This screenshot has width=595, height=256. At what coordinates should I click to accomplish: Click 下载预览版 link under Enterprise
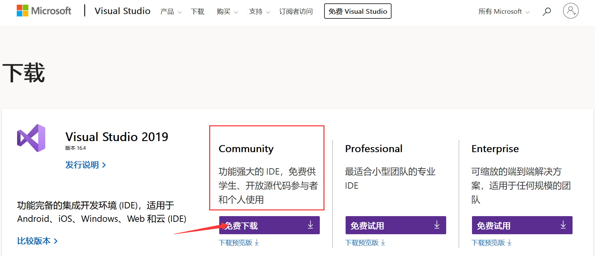(492, 243)
